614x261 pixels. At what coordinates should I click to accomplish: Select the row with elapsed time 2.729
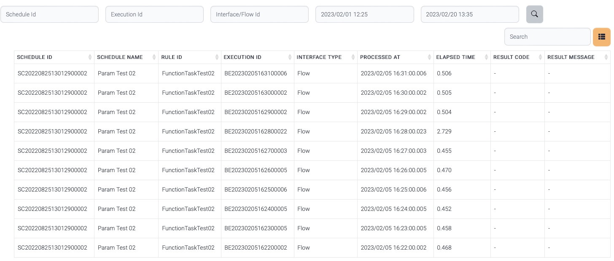pyautogui.click(x=444, y=132)
